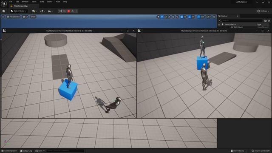Select the Outliner panel tab
This screenshot has width=272, height=153.
pyautogui.click(x=224, y=16)
